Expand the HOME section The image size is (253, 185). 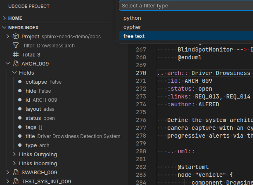5,18
